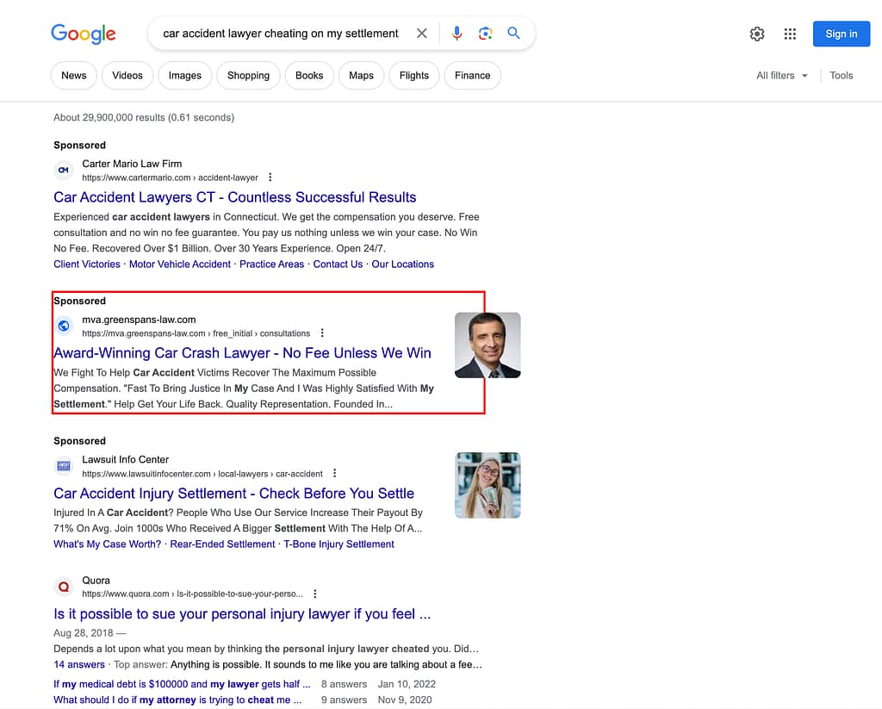Viewport: 882px width, 709px height.
Task: Click the greenspans-law.com consultations URL
Action: tap(196, 333)
